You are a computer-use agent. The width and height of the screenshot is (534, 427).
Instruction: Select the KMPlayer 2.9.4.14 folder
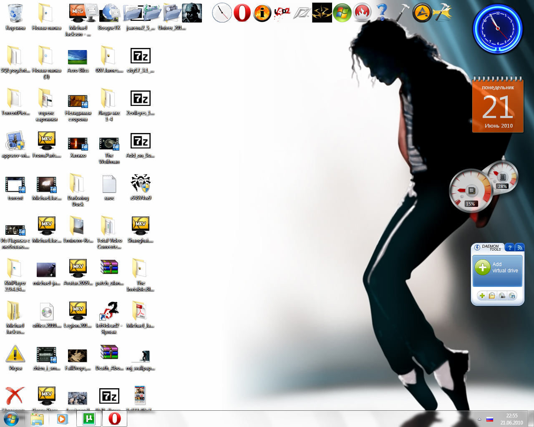coord(15,275)
